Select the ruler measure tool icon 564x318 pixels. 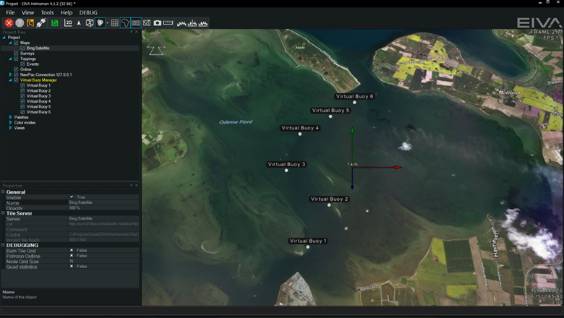(168, 23)
